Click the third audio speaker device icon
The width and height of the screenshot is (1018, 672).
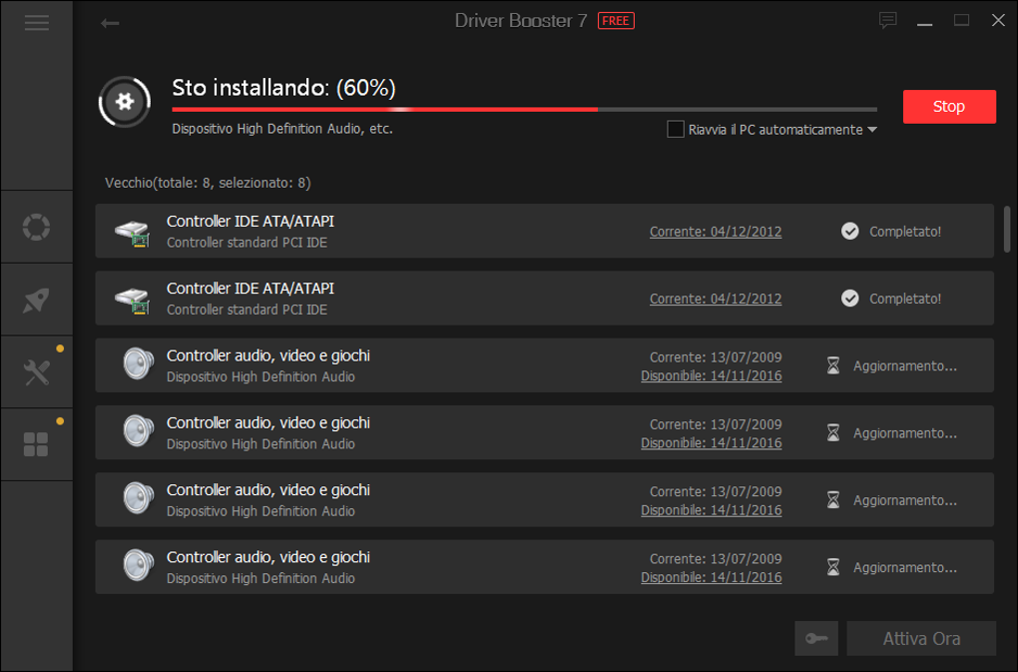(x=139, y=498)
